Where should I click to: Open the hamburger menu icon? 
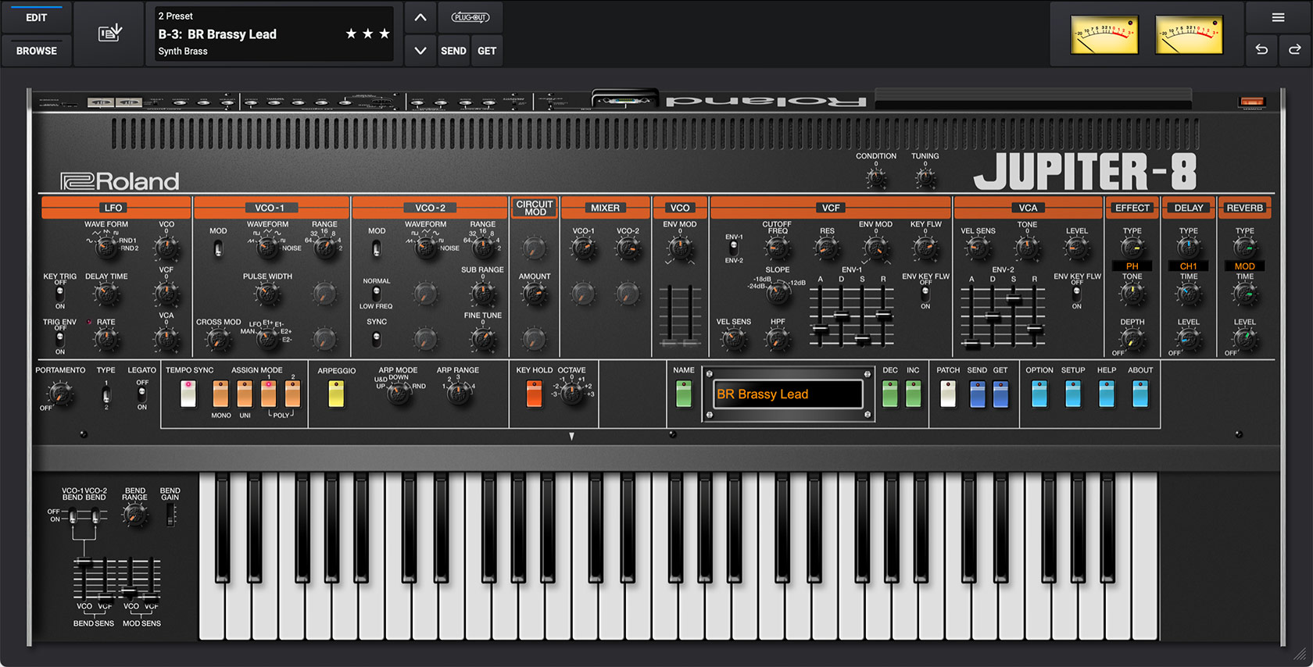click(1279, 17)
